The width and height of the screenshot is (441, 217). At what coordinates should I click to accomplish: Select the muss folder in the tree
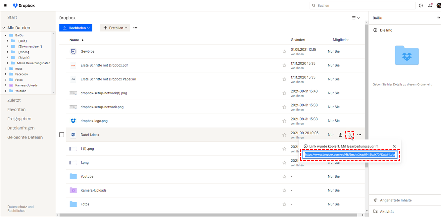(19, 69)
